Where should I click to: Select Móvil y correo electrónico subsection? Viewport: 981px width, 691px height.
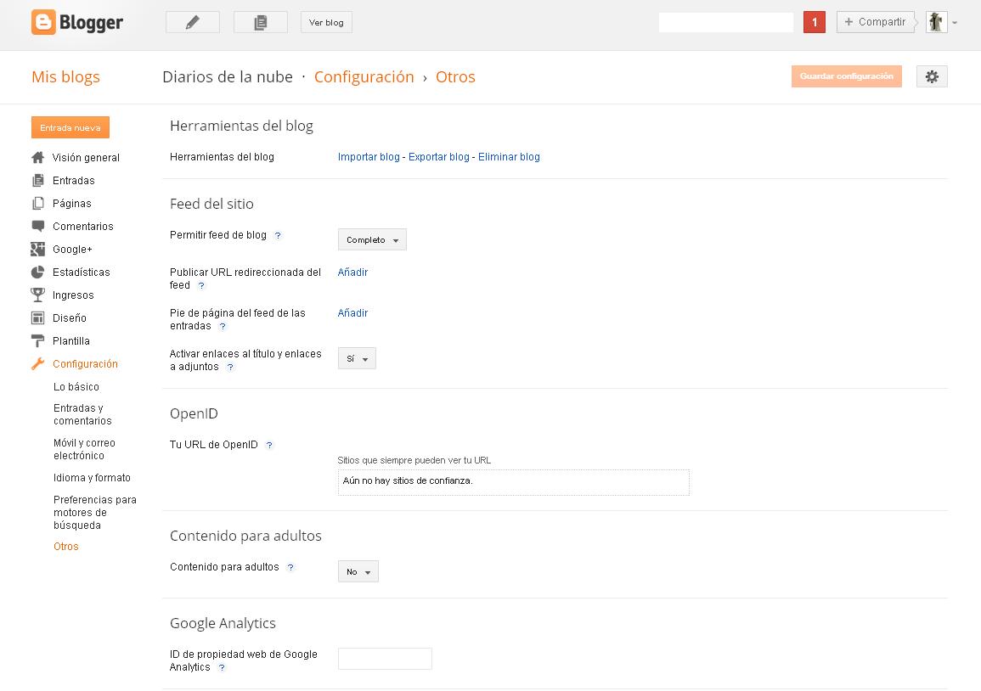pyautogui.click(x=84, y=449)
